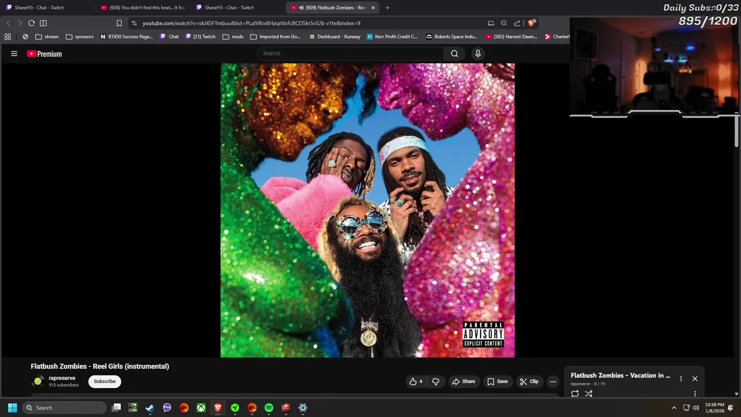Click the Flatbush Zombies album art video
Screen dimensions: 741x417
[x=368, y=210]
